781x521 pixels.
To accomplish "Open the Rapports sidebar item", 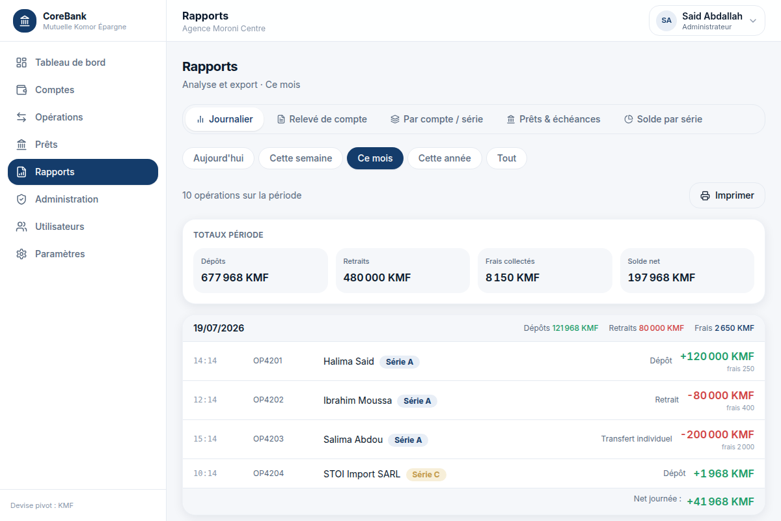I will click(83, 172).
